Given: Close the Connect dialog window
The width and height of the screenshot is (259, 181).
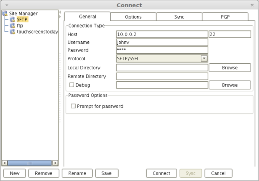Looking at the screenshot, I should tap(252, 5).
